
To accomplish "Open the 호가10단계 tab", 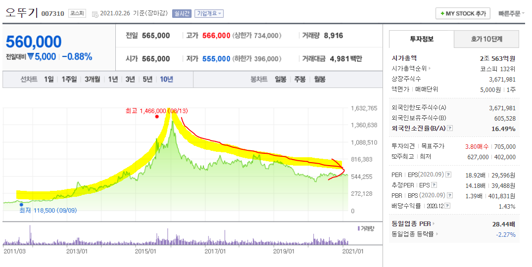I will pos(486,39).
